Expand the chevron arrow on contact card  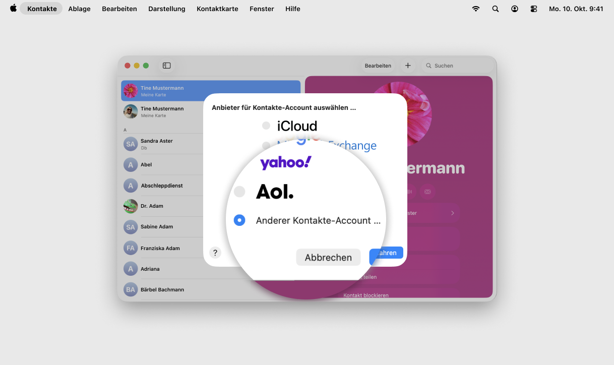pyautogui.click(x=452, y=213)
